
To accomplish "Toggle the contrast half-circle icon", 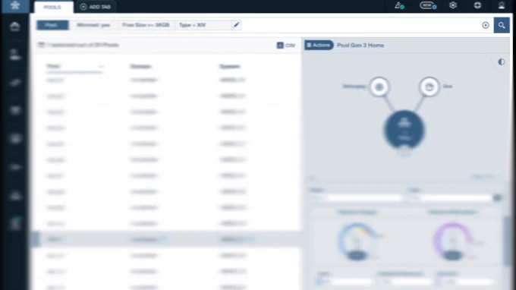I will pyautogui.click(x=501, y=62).
